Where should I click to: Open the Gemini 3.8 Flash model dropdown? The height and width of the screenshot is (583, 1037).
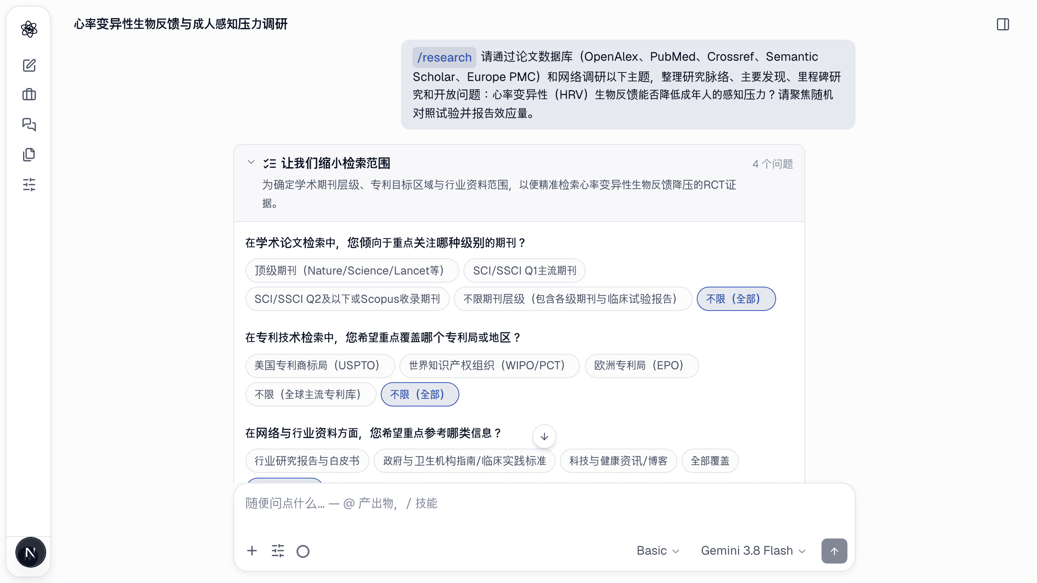pos(753,551)
